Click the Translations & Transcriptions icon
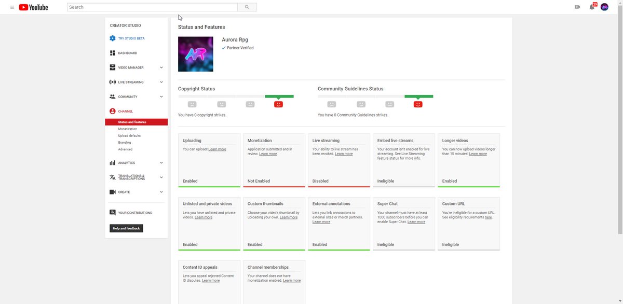Image resolution: width=623 pixels, height=304 pixels. [x=113, y=177]
